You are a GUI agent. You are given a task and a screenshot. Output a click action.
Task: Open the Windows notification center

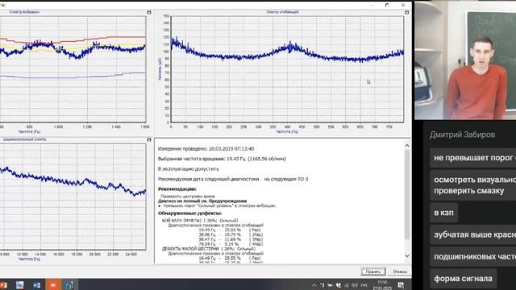(401, 285)
